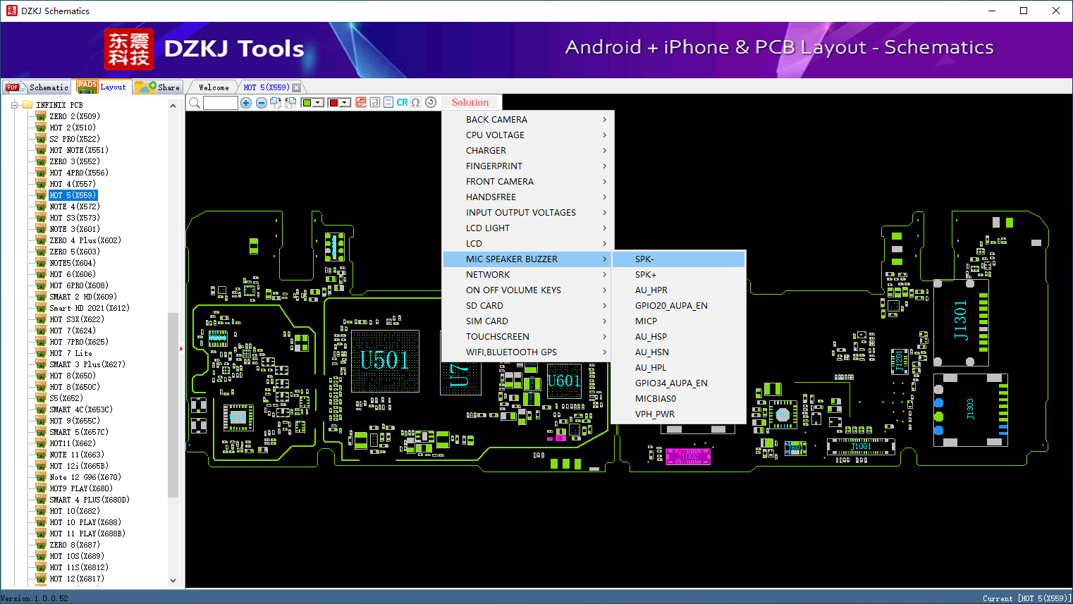Viewport: 1073px width, 604px height.
Task: Click the red splitter arrow beside tree panel
Action: (x=181, y=348)
